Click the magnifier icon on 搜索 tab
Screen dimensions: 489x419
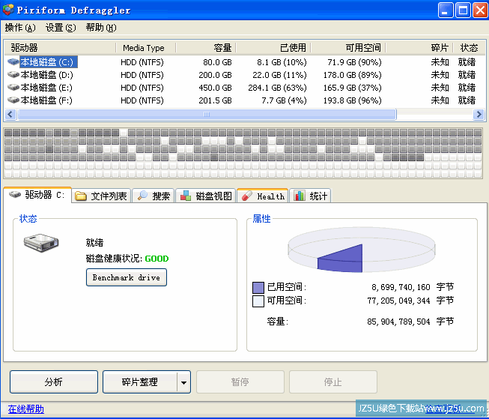click(x=142, y=196)
